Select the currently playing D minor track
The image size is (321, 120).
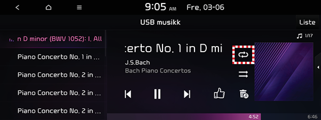pyautogui.click(x=53, y=39)
